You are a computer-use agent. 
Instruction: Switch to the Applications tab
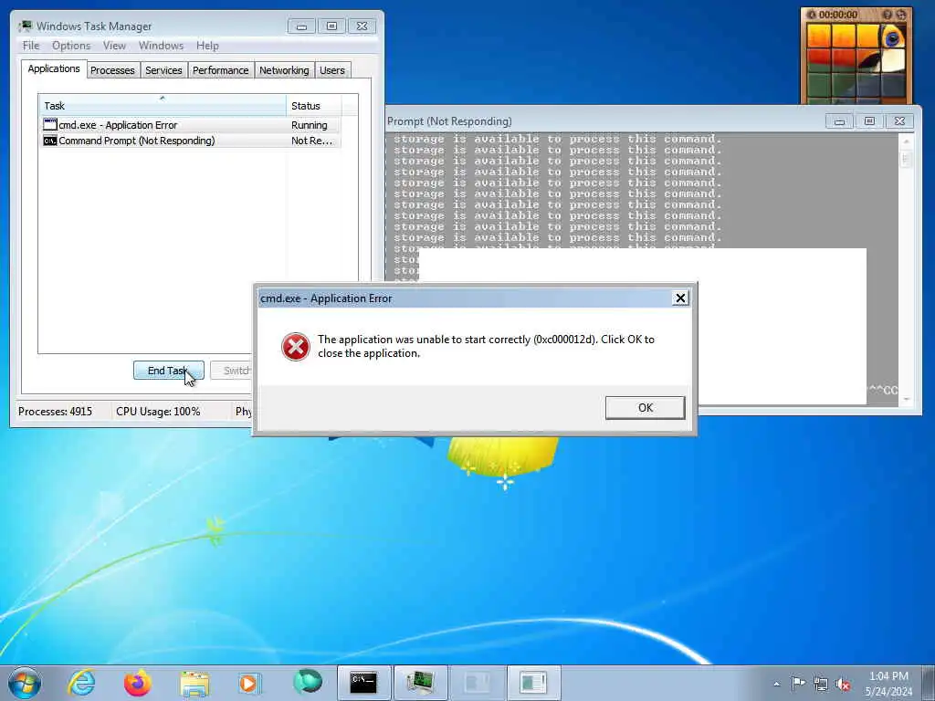click(x=54, y=68)
